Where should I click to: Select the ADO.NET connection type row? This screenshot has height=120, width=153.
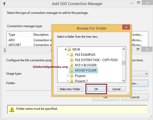29,45
